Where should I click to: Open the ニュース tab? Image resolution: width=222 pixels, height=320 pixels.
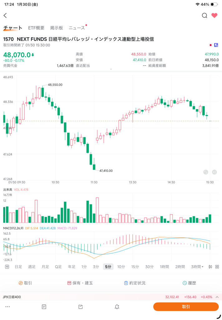[x=77, y=28]
